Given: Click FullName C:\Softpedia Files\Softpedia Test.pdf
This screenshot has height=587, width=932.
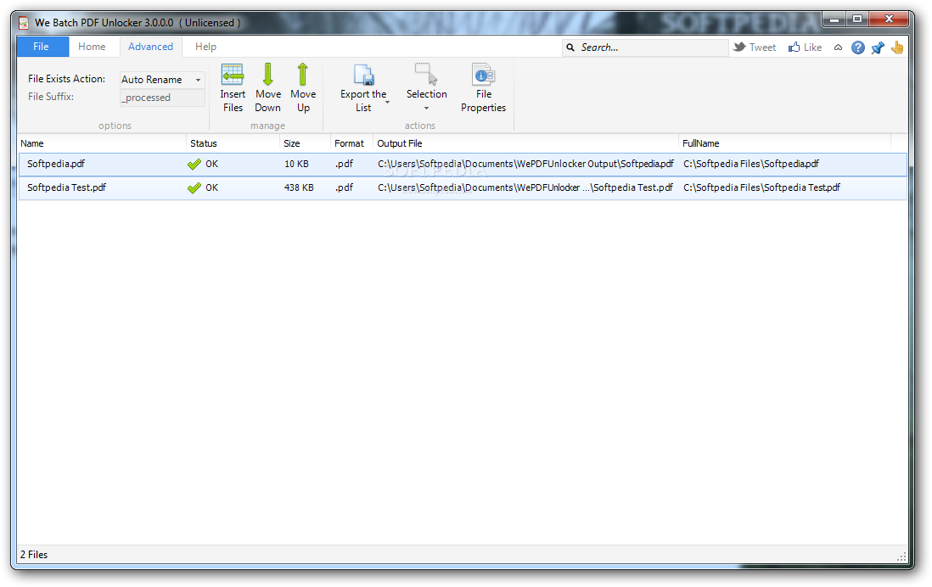Looking at the screenshot, I should pos(761,187).
